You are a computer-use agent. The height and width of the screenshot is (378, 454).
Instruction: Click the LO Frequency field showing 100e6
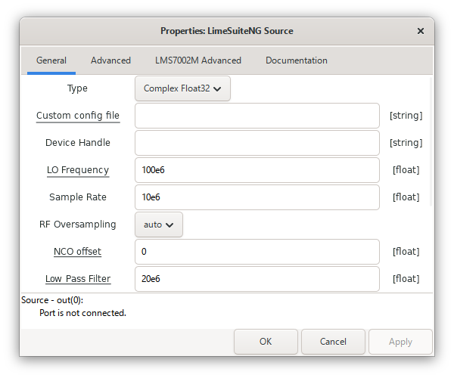pos(257,170)
